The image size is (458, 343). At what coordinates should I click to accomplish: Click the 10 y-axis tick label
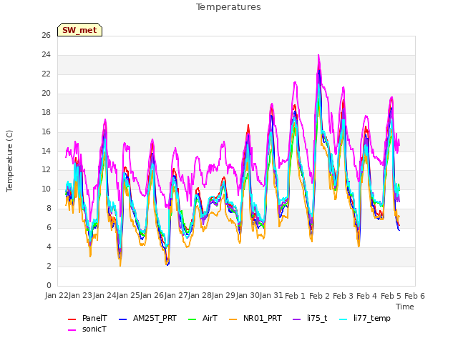(x=46, y=189)
